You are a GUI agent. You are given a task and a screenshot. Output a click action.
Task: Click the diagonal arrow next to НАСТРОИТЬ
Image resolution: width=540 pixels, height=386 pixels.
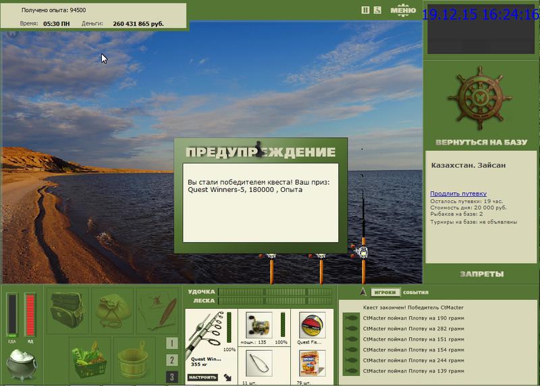coord(227,377)
